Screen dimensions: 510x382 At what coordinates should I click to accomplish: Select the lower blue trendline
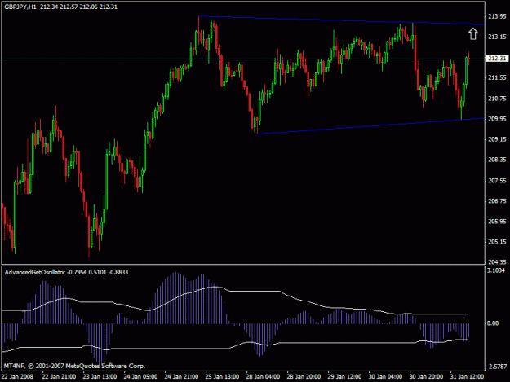tap(370, 126)
